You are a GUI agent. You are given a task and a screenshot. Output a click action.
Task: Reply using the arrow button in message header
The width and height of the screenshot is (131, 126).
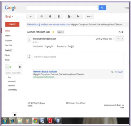tap(118, 39)
